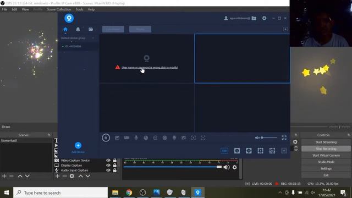Open the recordings folder icon beside username
Image resolution: width=352 pixels, height=198 pixels.
point(254,18)
